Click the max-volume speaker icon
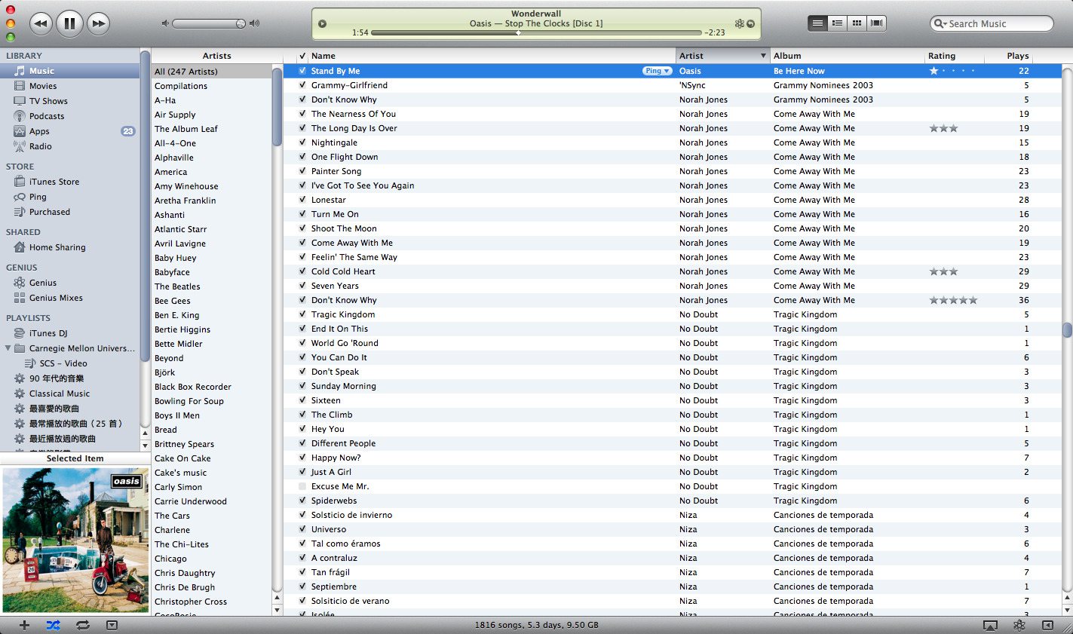 click(254, 23)
